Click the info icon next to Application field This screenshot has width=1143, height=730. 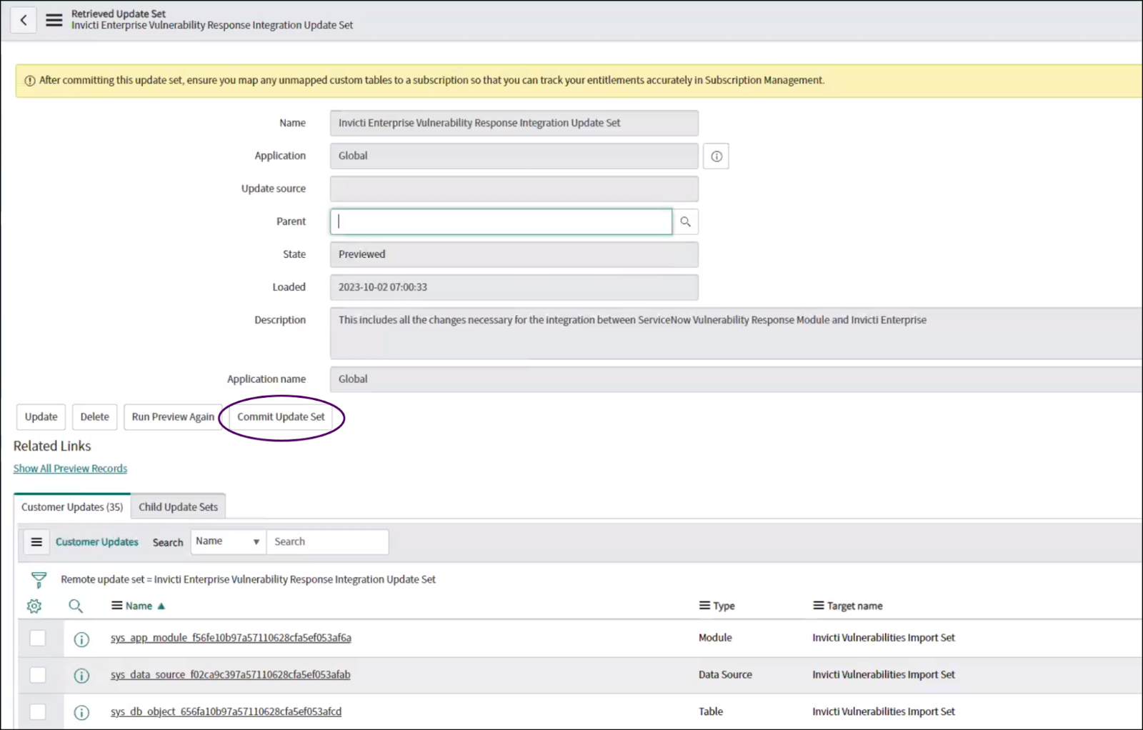pyautogui.click(x=716, y=156)
